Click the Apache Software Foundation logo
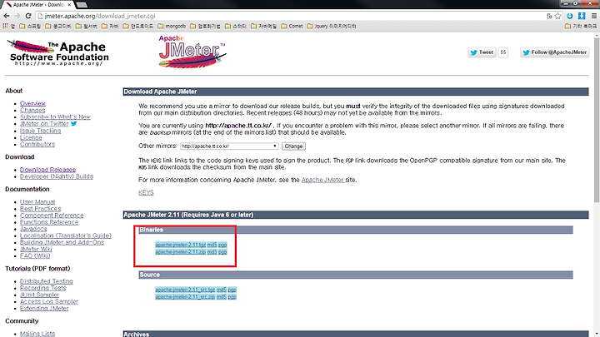The width and height of the screenshot is (600, 337). (x=58, y=52)
